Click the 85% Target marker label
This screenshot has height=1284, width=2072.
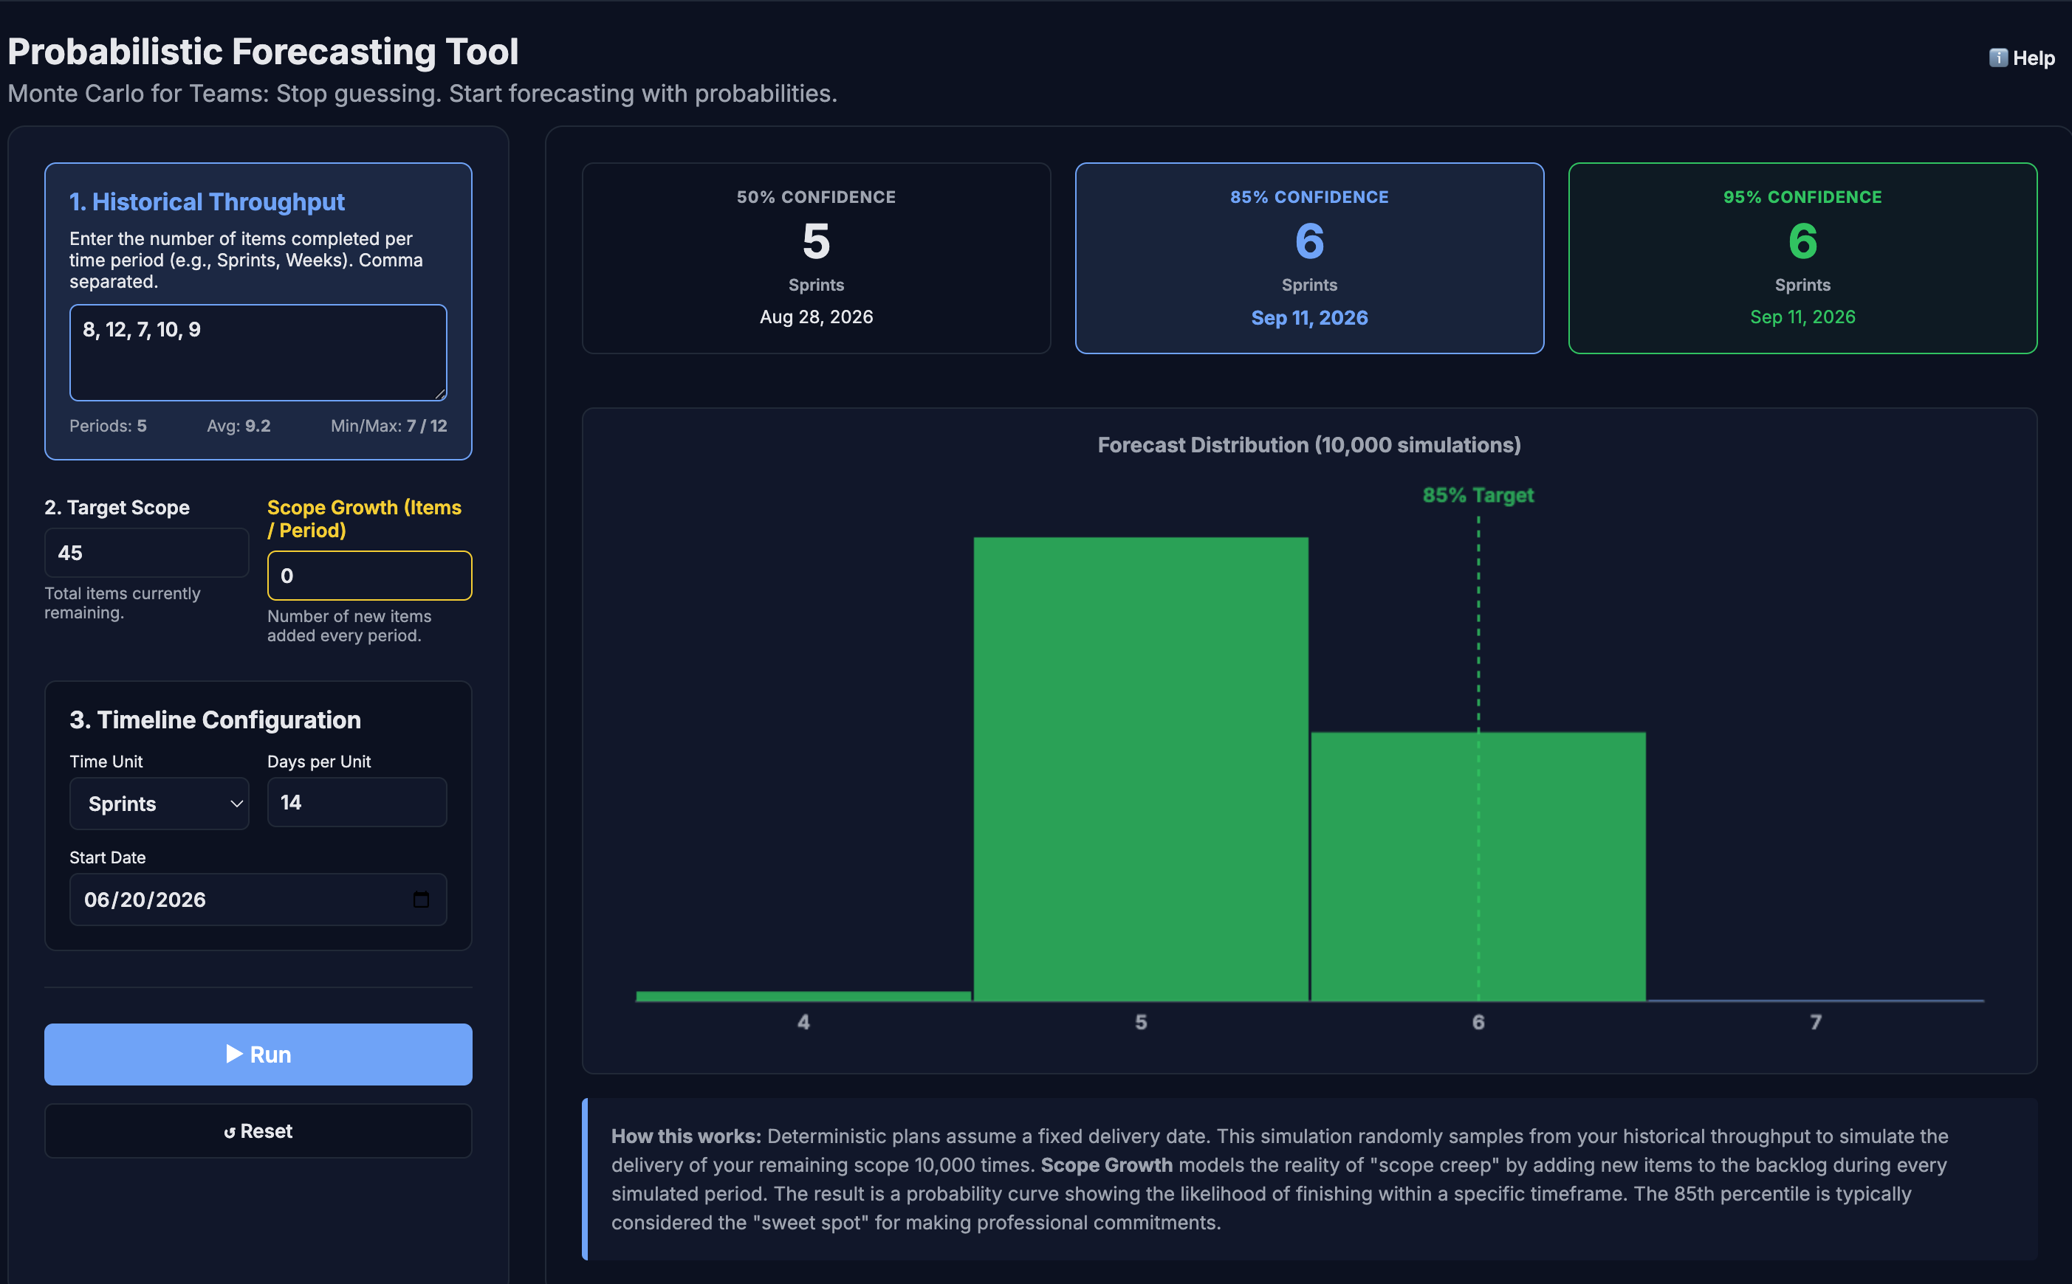click(x=1478, y=495)
